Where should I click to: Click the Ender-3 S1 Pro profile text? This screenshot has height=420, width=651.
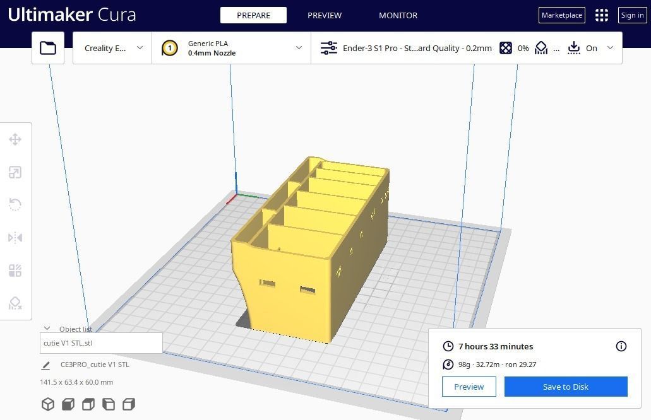pyautogui.click(x=417, y=48)
